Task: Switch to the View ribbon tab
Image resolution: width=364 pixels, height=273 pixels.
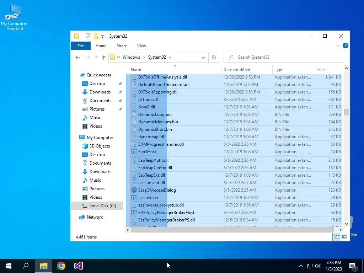Action: (141, 46)
